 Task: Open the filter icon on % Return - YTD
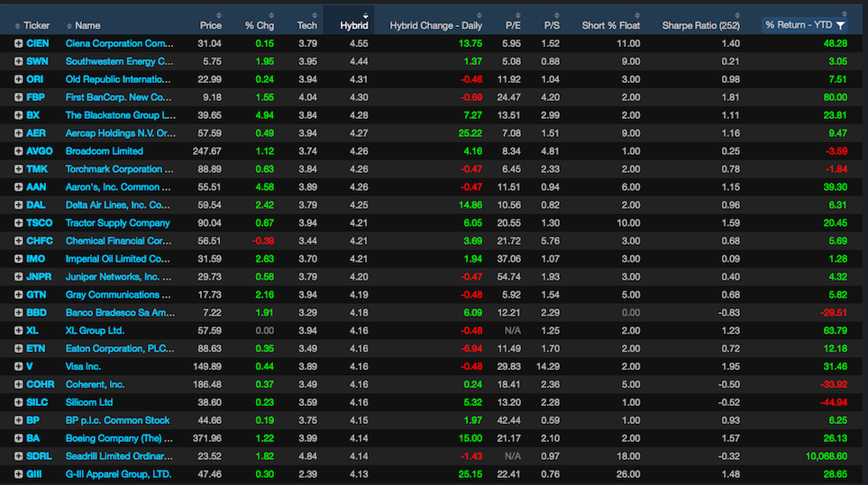point(840,25)
